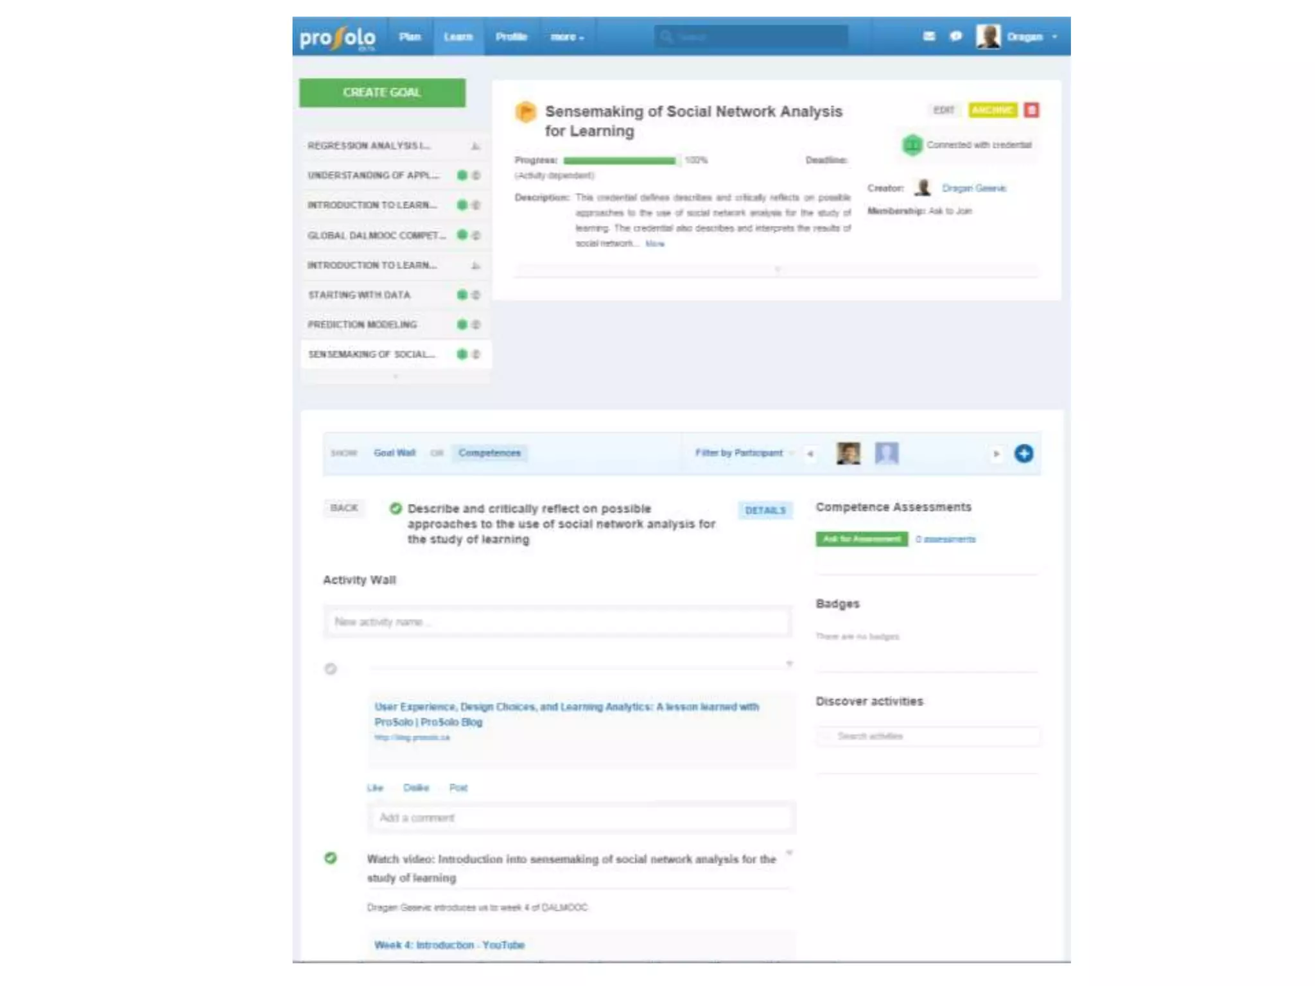This screenshot has height=986, width=1315.
Task: Mark the ProSolo Blog activity complete
Action: coord(331,669)
